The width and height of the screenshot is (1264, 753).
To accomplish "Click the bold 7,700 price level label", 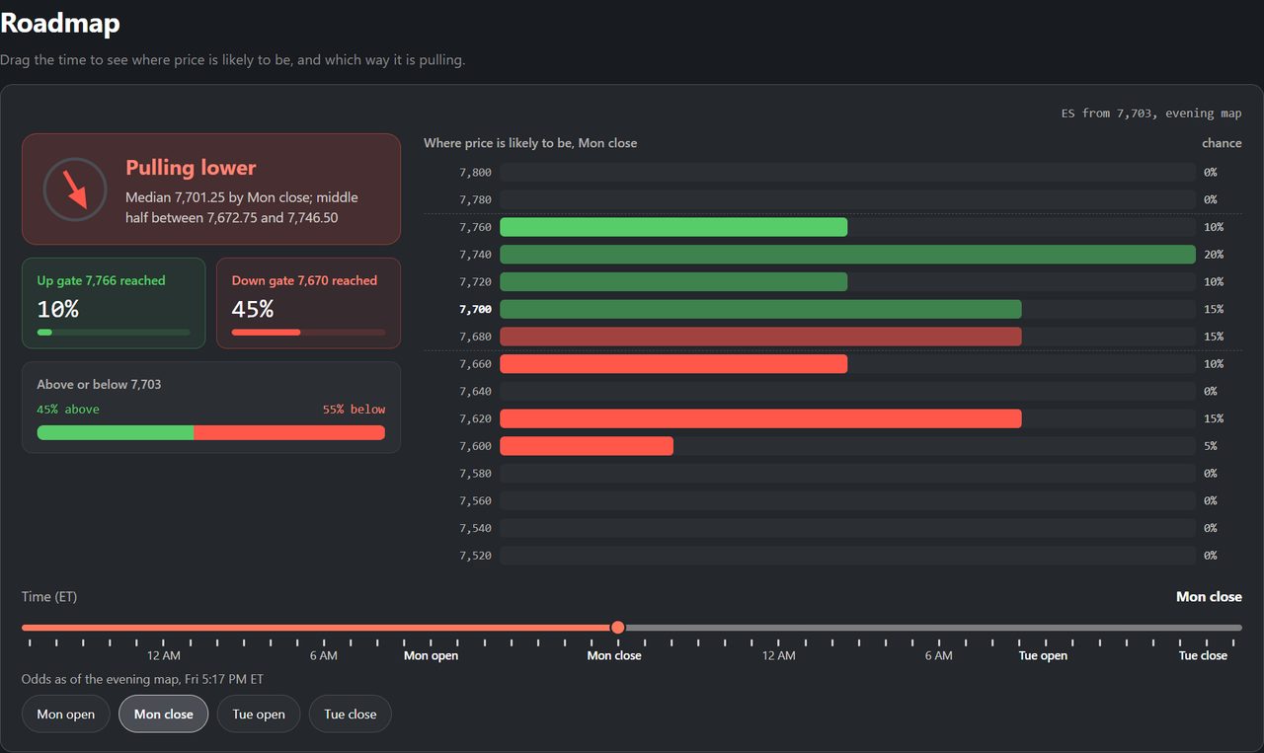I will tap(475, 309).
